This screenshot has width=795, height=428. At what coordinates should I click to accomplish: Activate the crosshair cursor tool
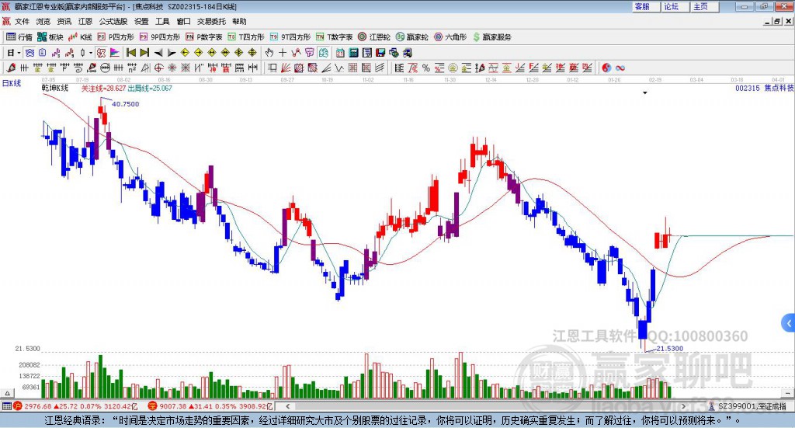click(283, 53)
